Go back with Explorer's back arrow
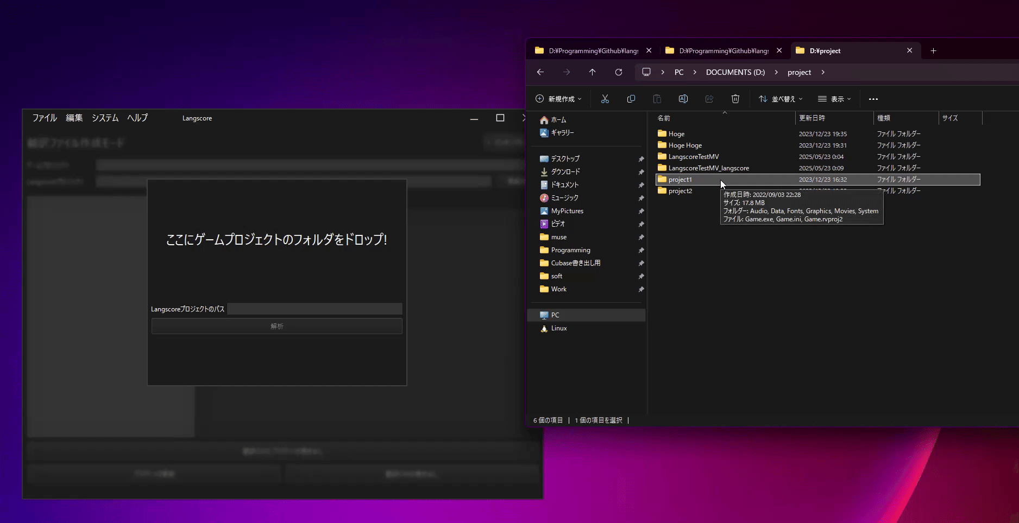 point(540,72)
